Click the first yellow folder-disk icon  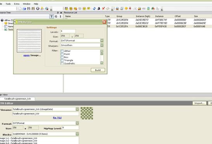66,8
